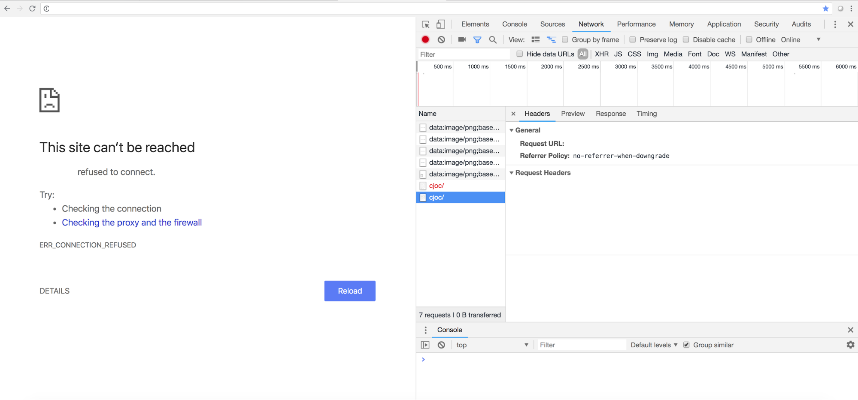Open DevTools customize three-dot menu
The width and height of the screenshot is (858, 400).
point(835,24)
